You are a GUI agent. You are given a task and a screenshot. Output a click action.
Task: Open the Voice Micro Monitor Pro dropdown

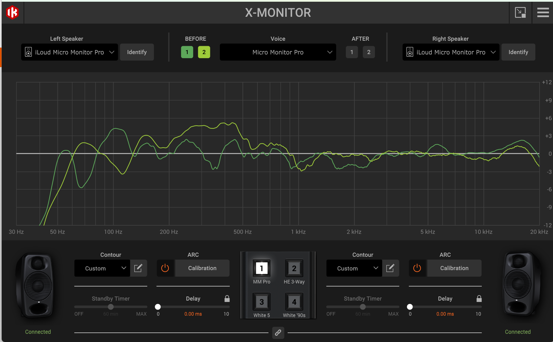pos(278,52)
